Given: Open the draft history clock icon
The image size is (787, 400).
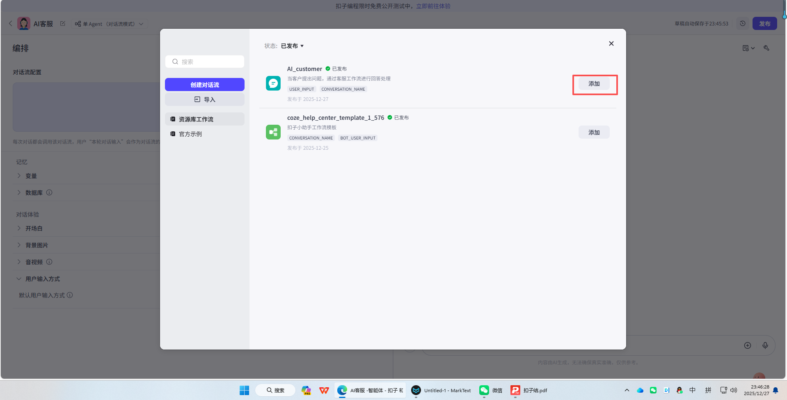Looking at the screenshot, I should point(743,23).
